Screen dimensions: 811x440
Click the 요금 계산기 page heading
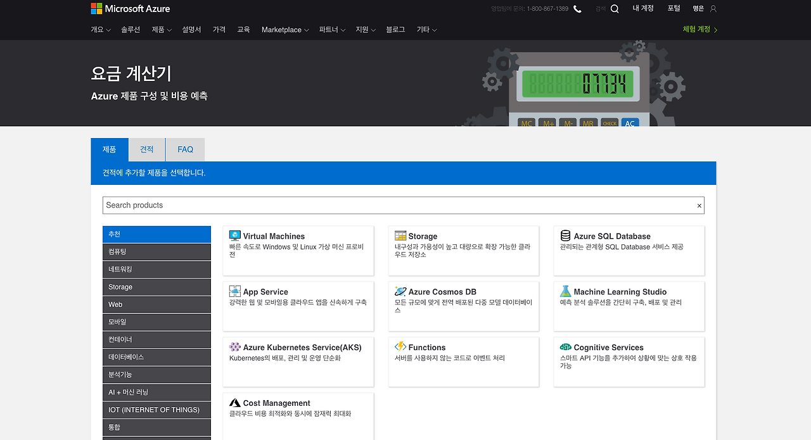click(x=131, y=74)
